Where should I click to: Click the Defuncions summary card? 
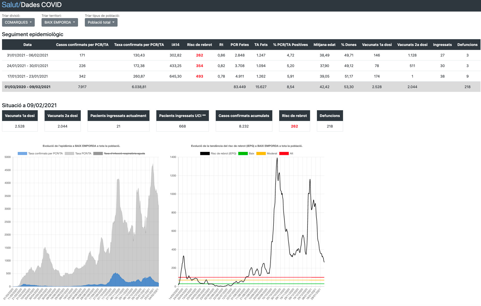(x=330, y=121)
